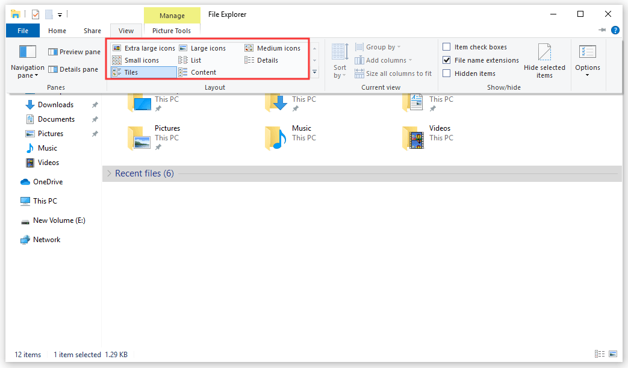Click the New folder quick access icon
The image size is (628, 368).
[49, 14]
